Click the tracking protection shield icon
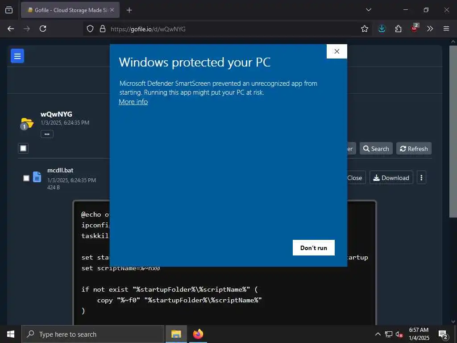 coord(90,29)
